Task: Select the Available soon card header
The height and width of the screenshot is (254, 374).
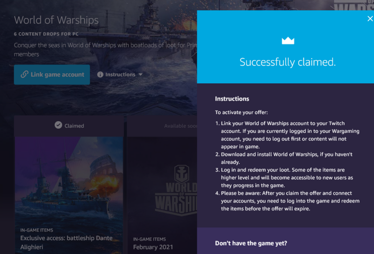Action: [x=180, y=126]
